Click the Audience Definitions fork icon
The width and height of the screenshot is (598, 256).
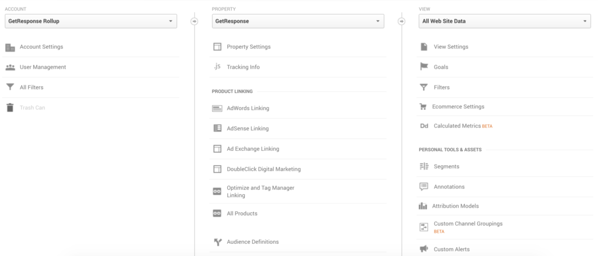click(x=217, y=242)
